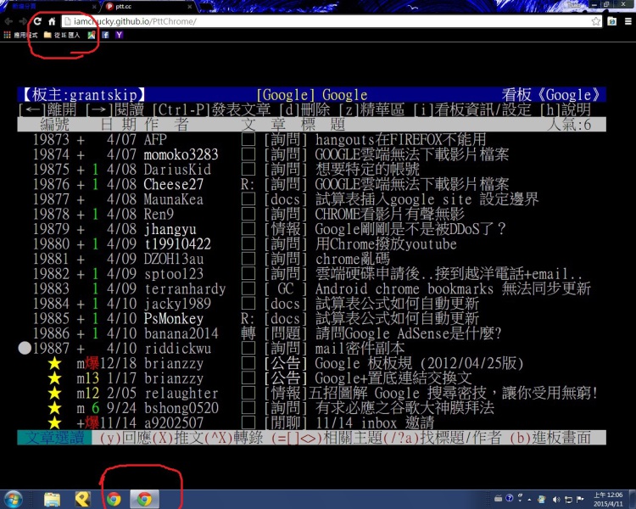Image resolution: width=636 pixels, height=509 pixels.
Task: Open the Facebook bookmark icon
Action: [x=105, y=35]
